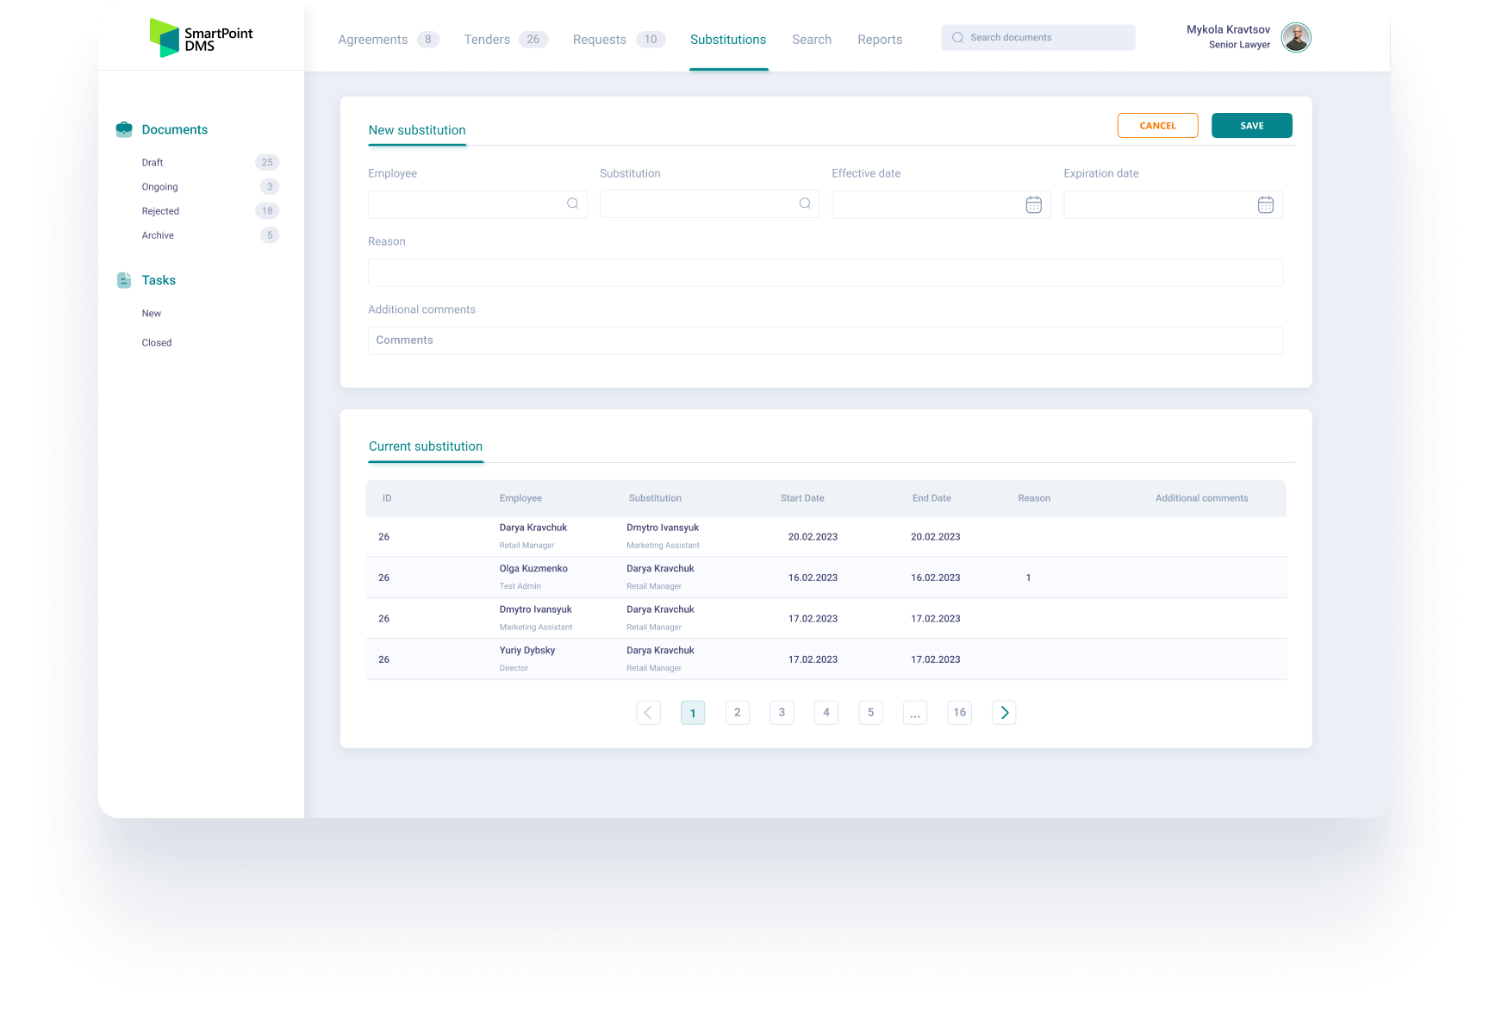Open the Effective date calendar picker
Viewport: 1489px width, 1025px height.
(1033, 204)
